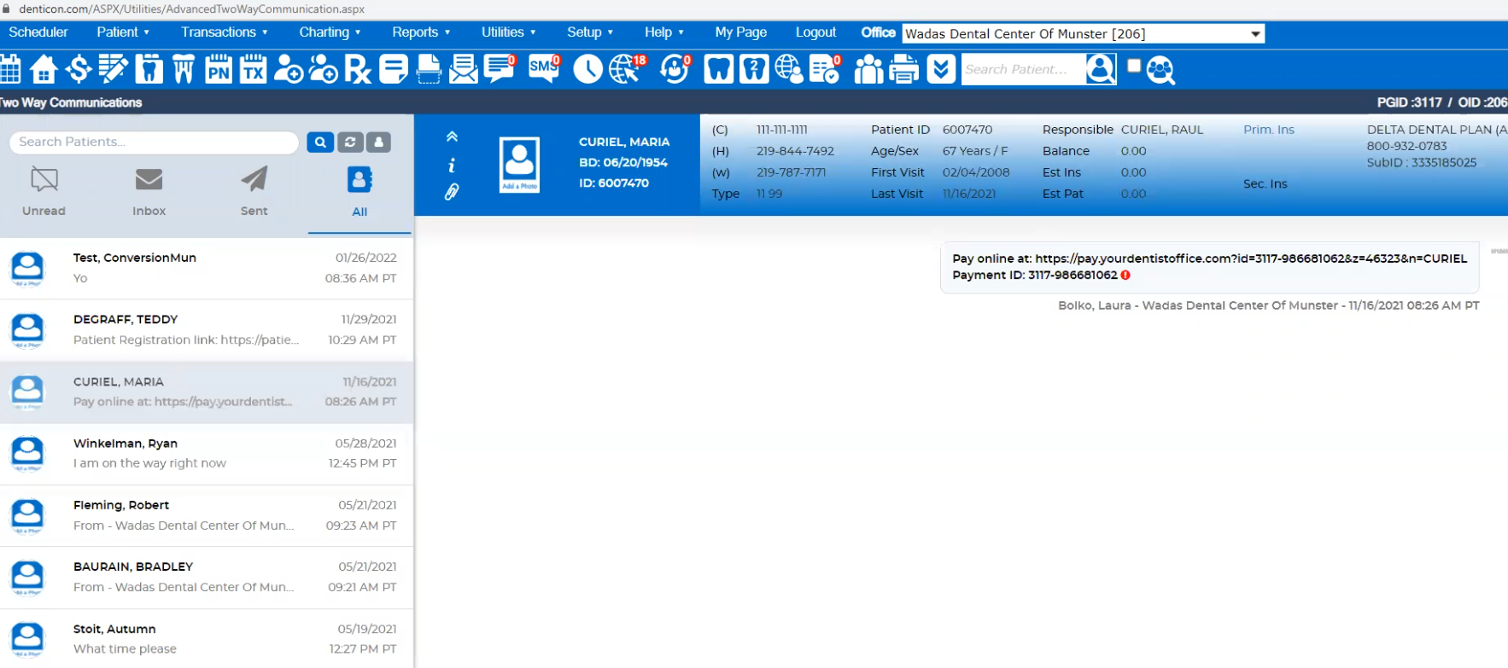The image size is (1508, 668).
Task: Open the home icon in toolbar
Action: coord(44,69)
